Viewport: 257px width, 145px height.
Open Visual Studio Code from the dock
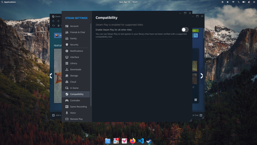(x=141, y=141)
